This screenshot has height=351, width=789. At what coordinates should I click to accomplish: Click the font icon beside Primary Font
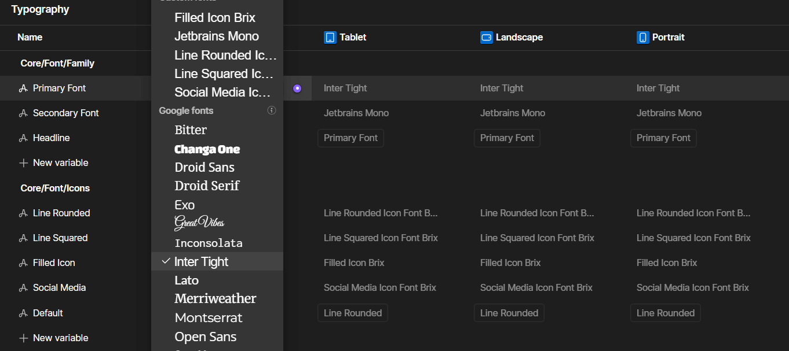click(24, 88)
